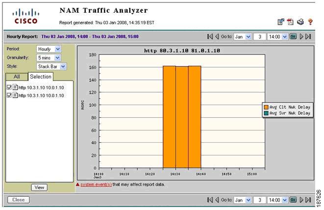Image resolution: width=324 pixels, height=210 pixels.
Task: Click the printer icon
Action: pyautogui.click(x=300, y=22)
